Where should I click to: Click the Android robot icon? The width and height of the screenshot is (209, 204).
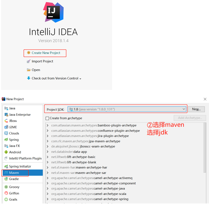[x=6, y=152]
